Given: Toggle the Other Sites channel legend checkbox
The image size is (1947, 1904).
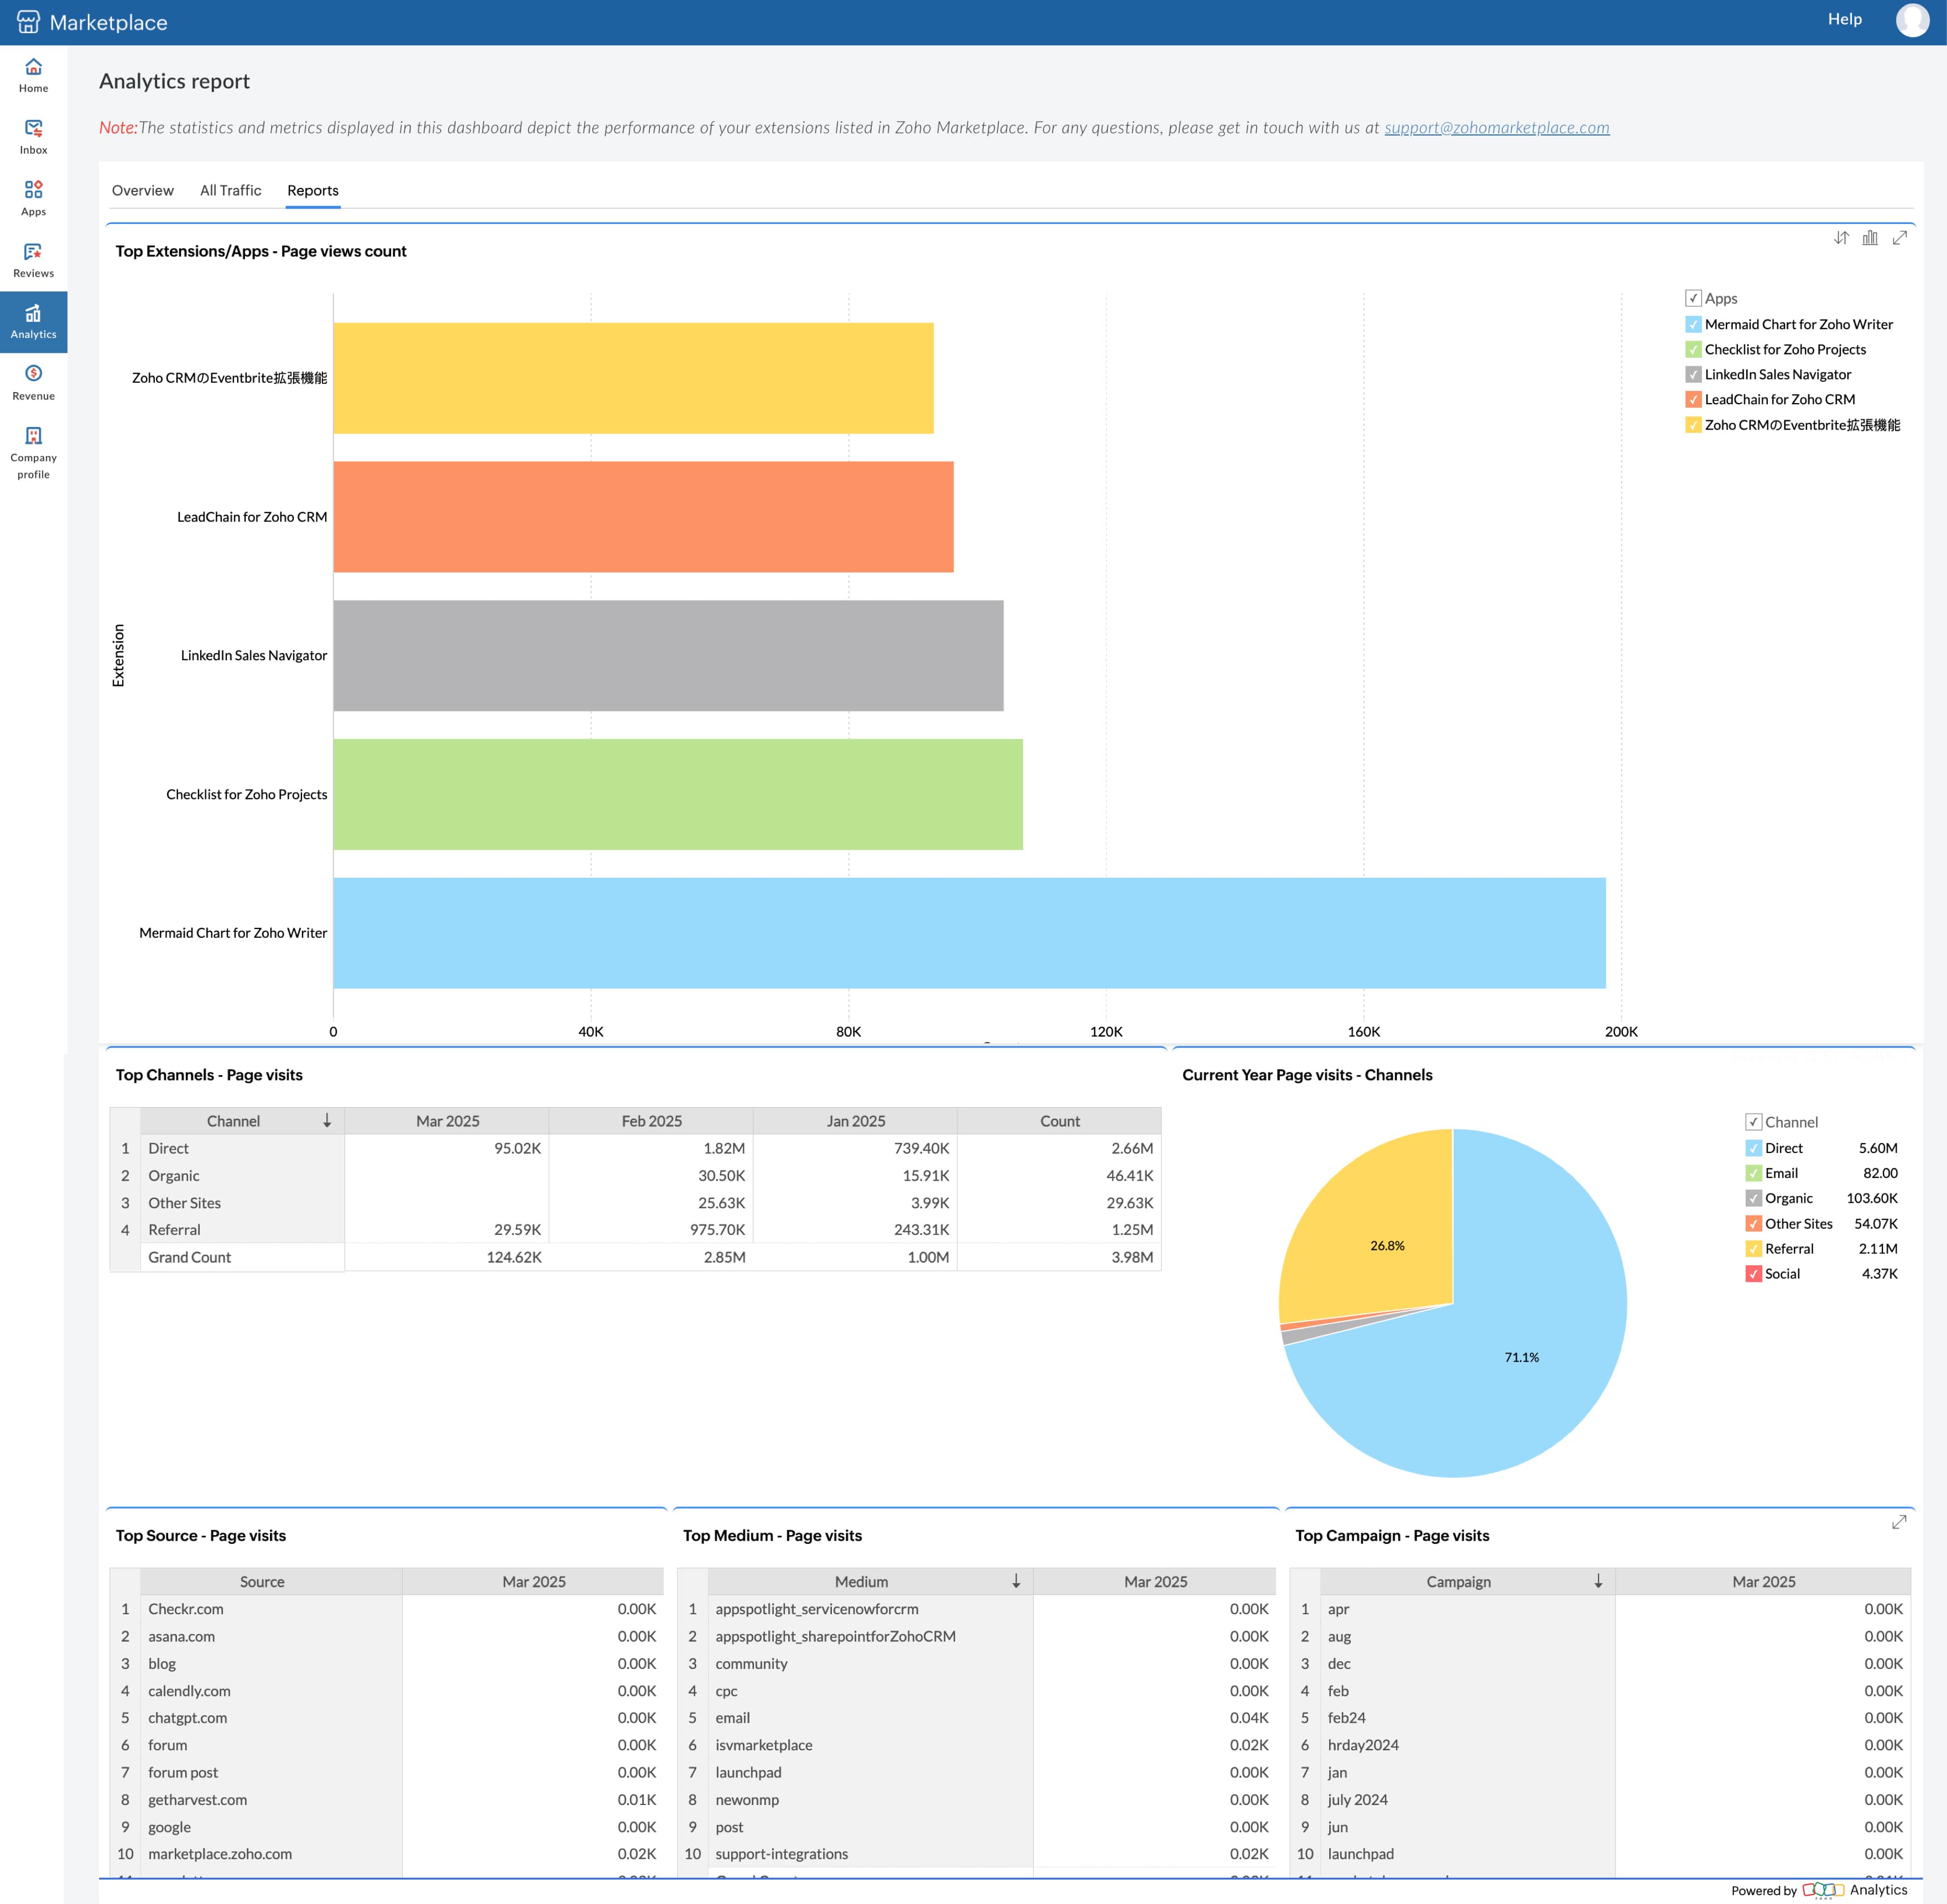Looking at the screenshot, I should 1753,1224.
